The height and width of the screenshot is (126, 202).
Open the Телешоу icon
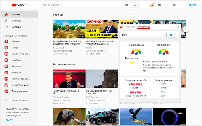click(6, 66)
